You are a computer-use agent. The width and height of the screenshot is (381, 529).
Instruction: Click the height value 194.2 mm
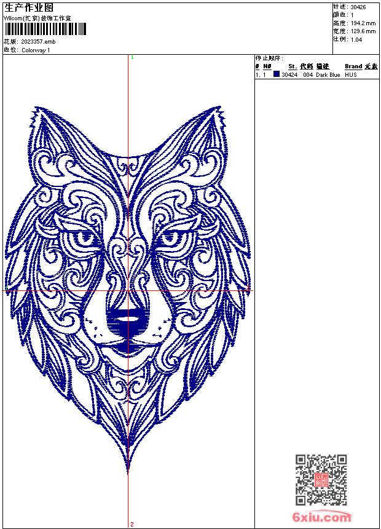(362, 23)
